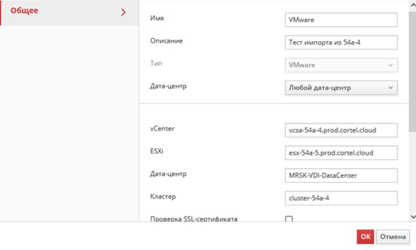The height and width of the screenshot is (250, 416).
Task: Click the red chevron next to Общее
Action: pos(123,12)
